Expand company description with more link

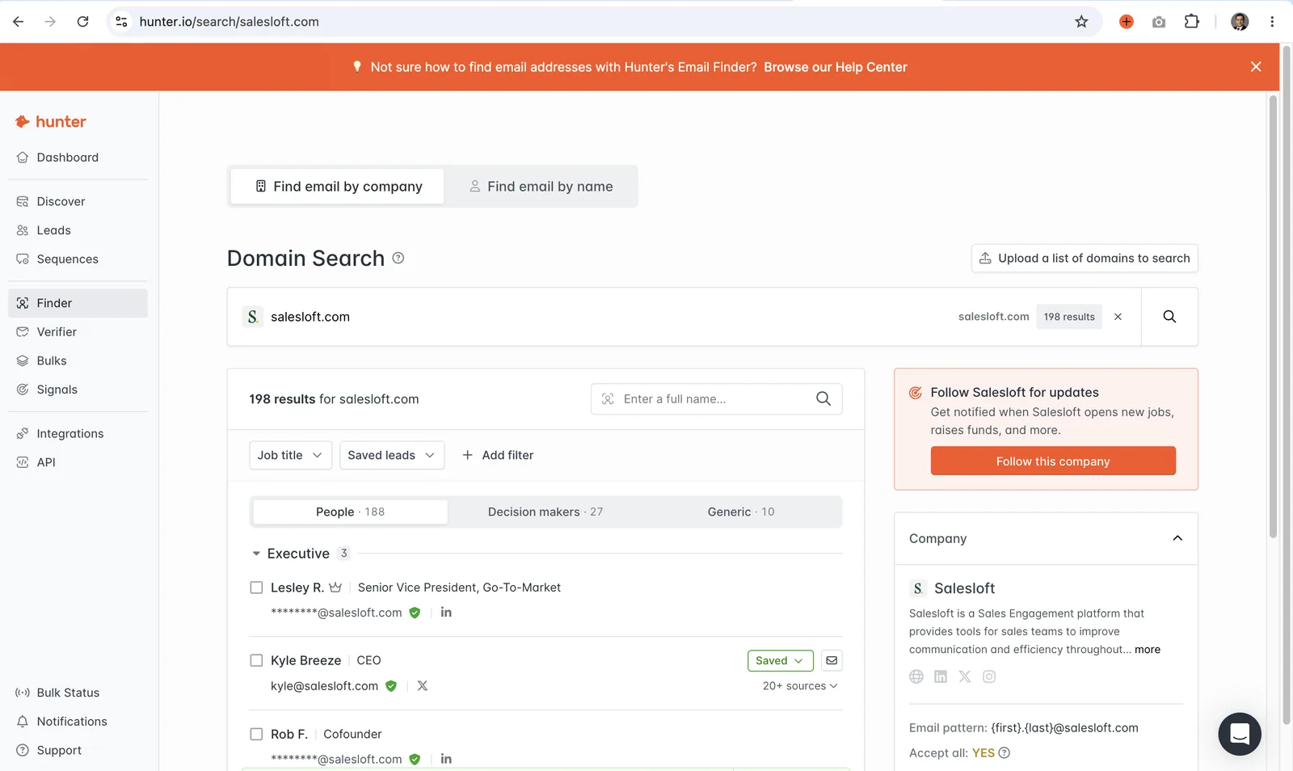pyautogui.click(x=1148, y=650)
